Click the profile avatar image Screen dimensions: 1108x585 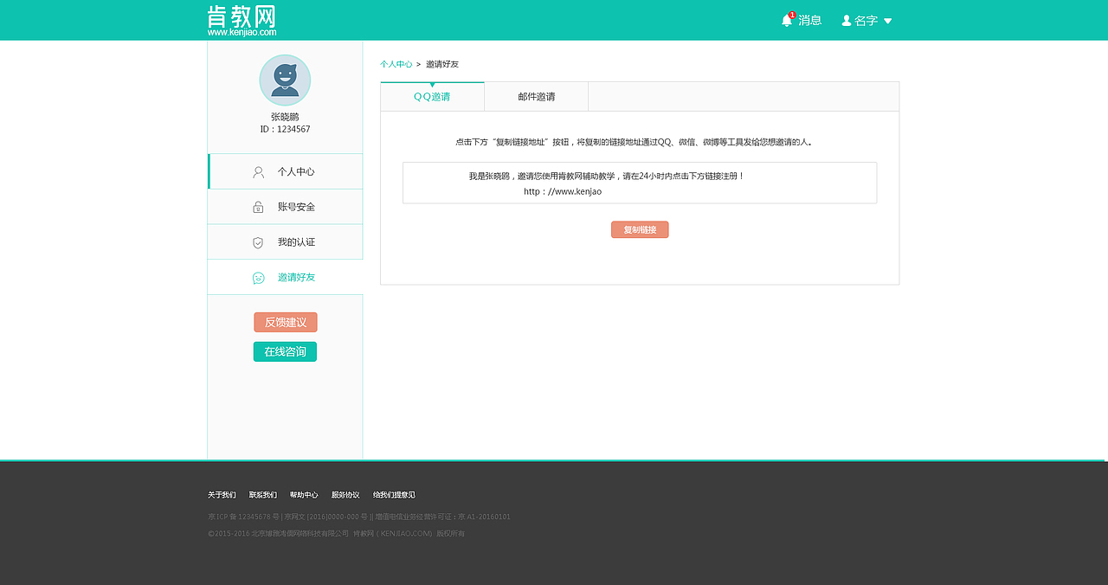[285, 80]
